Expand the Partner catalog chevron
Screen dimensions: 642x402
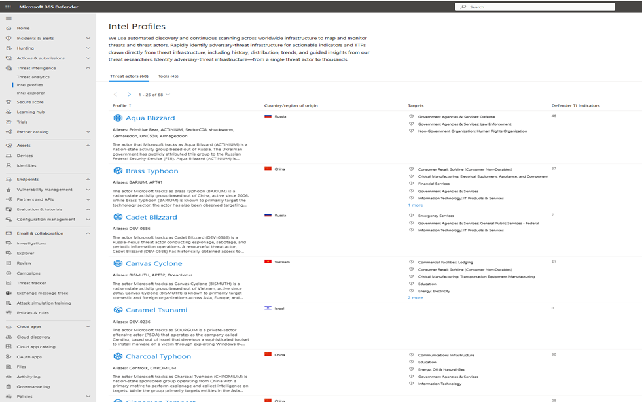click(x=88, y=131)
